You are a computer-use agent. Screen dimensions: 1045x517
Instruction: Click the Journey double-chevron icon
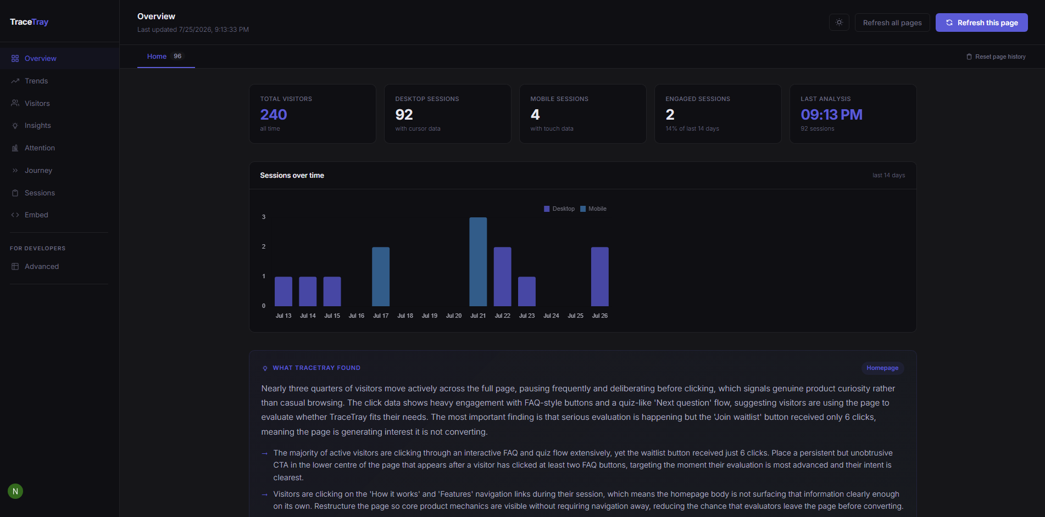[x=15, y=171]
